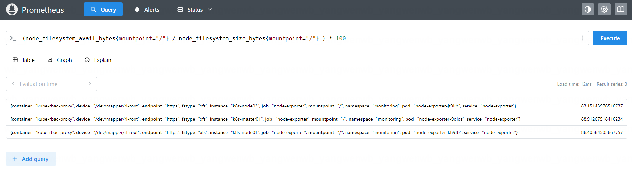Click the Prometheus logo icon
632x183 pixels.
tap(12, 10)
